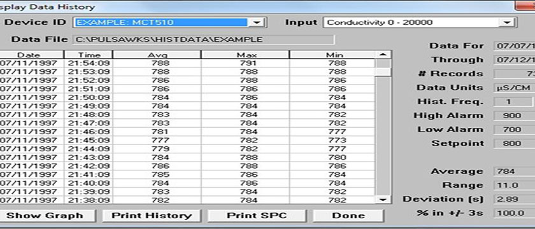This screenshot has width=535, height=229.
Task: Click the table scrollbar down arrow
Action: tap(383, 200)
